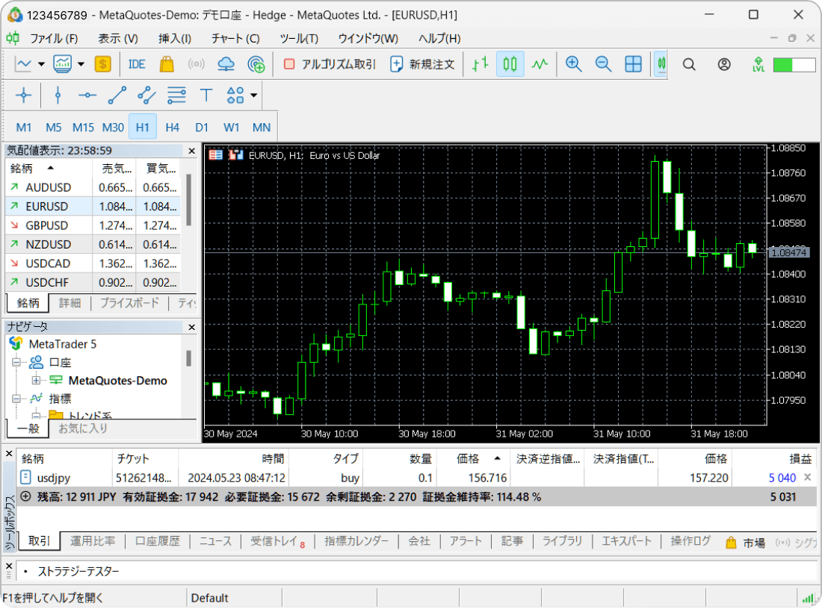Viewport: 822px width, 612px height.
Task: Click the sort arrow in the first 価格 column header
Action: pos(497,458)
